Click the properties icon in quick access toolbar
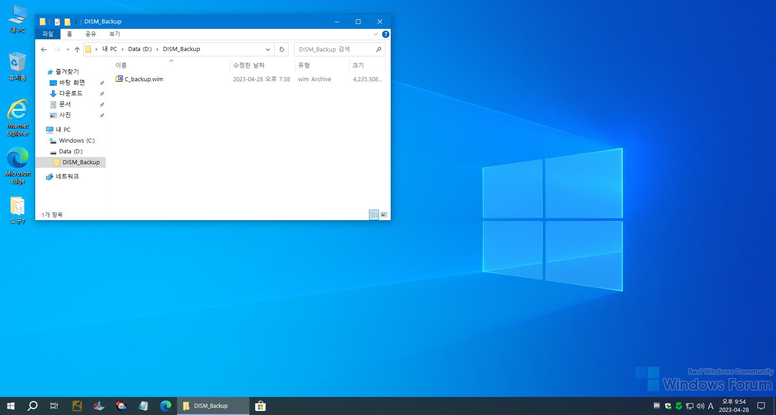 pos(57,22)
